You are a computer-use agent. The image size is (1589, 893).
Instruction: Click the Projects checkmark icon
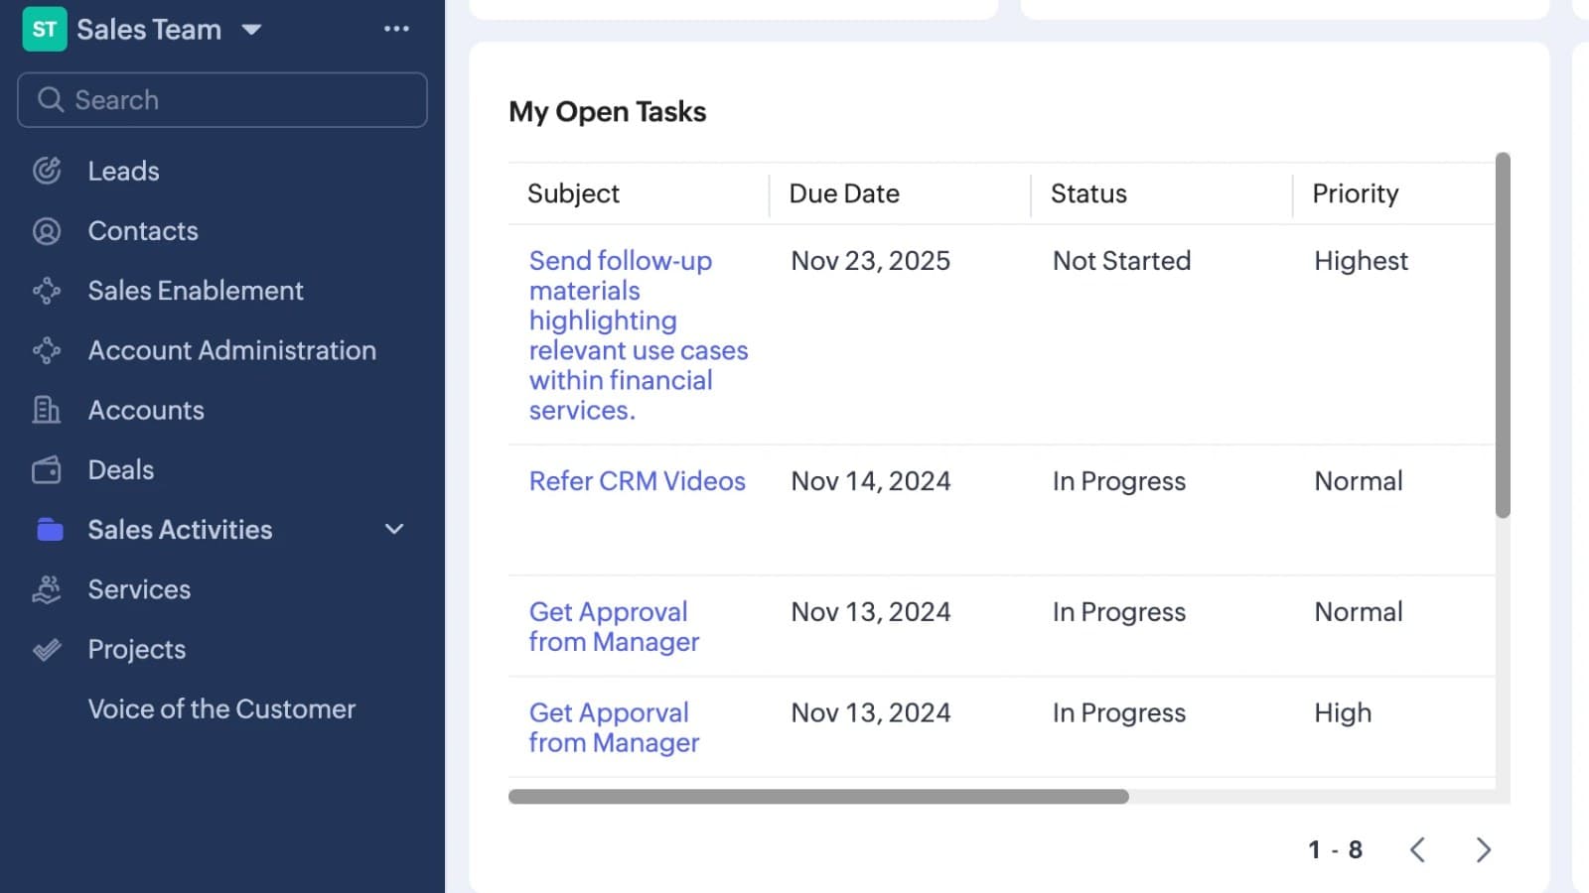click(47, 649)
